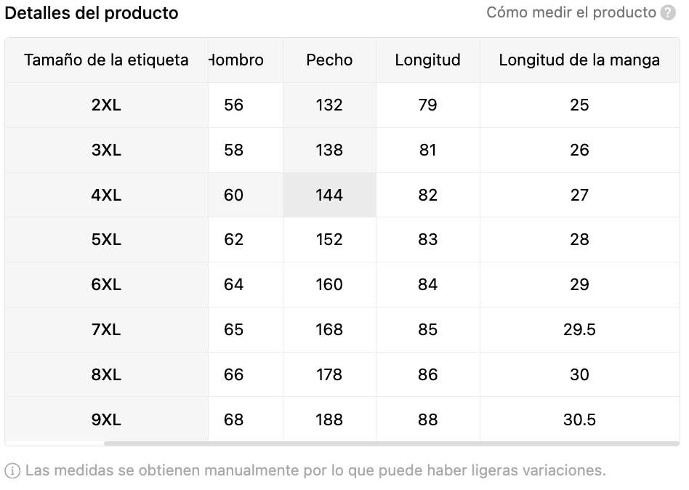Click the 83 length value for 5XL
The width and height of the screenshot is (689, 490).
[x=427, y=239]
